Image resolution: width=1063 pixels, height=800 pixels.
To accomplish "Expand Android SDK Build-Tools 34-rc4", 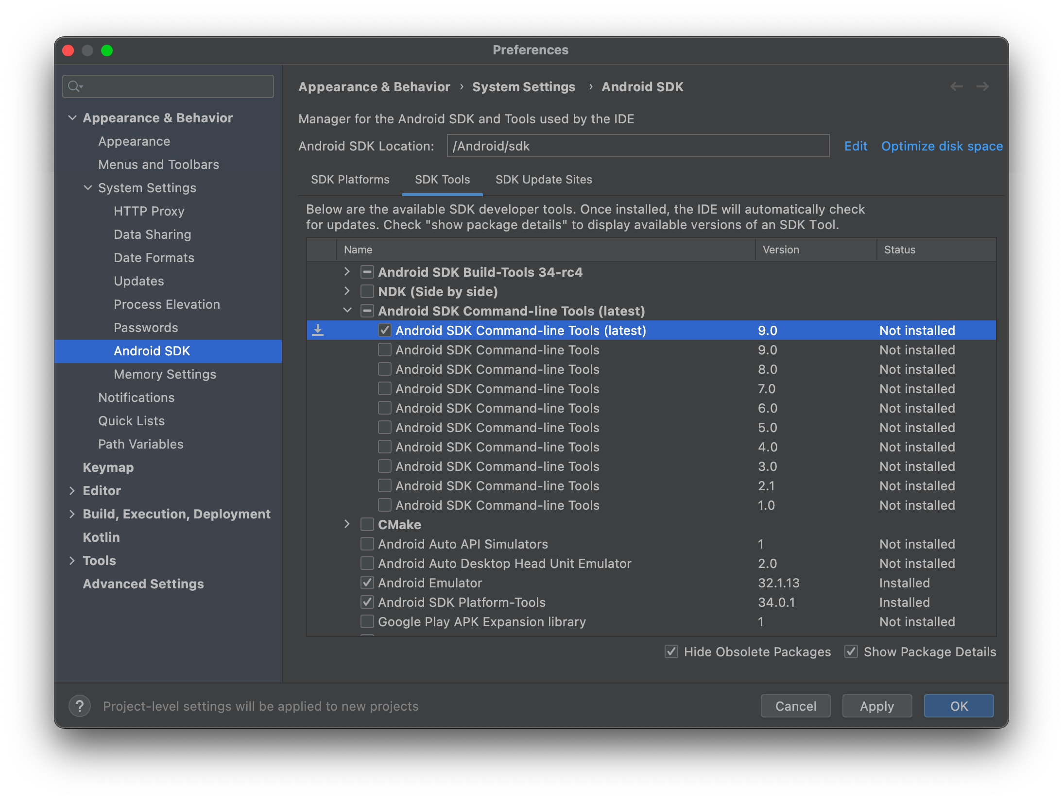I will point(347,272).
